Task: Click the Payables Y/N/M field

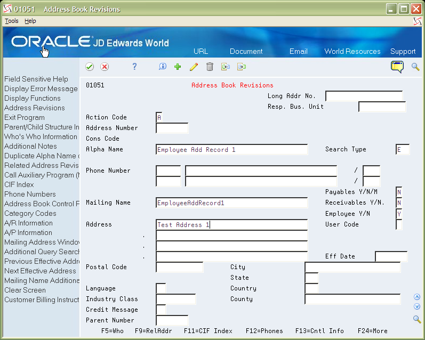Action: (x=399, y=192)
